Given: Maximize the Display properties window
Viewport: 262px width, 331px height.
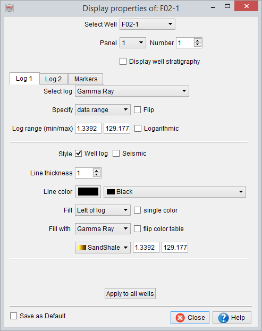Looking at the screenshot, I should 227,6.
